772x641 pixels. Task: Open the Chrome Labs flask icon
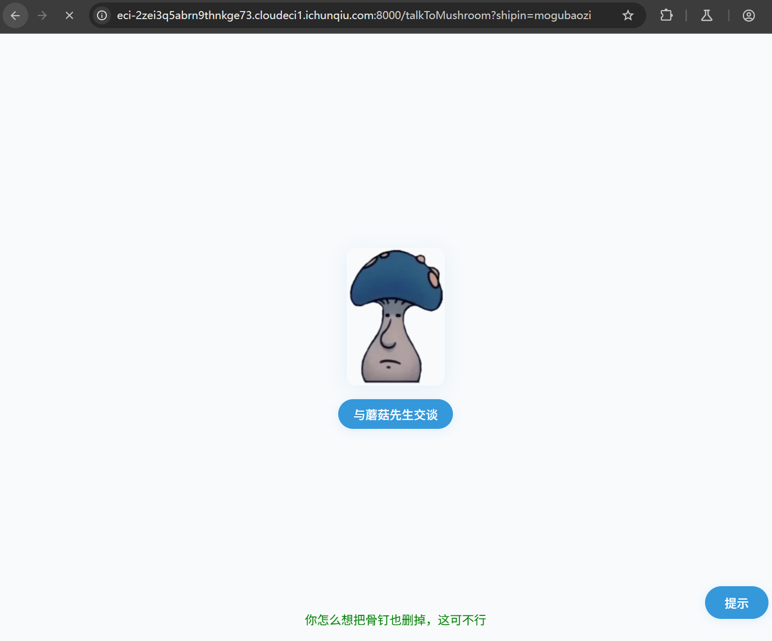(x=707, y=16)
